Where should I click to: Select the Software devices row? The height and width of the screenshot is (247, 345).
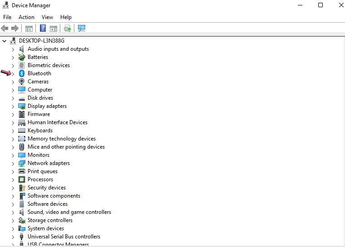pos(48,204)
